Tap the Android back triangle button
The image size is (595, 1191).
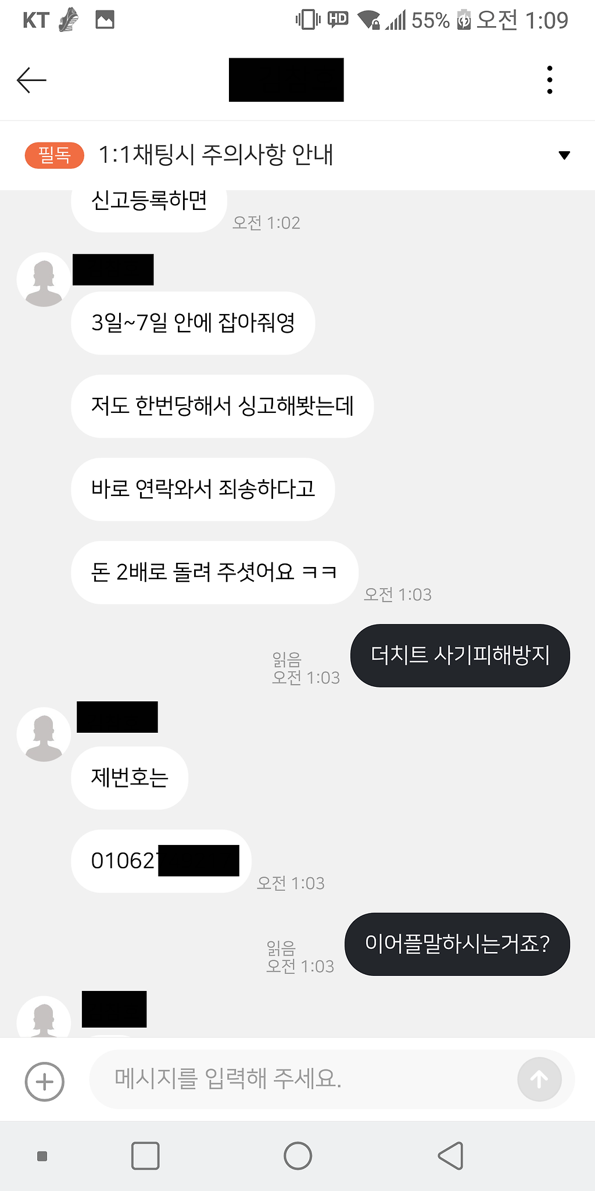(451, 1156)
